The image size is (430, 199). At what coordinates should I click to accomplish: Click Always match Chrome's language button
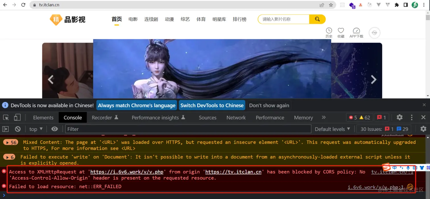click(x=137, y=105)
